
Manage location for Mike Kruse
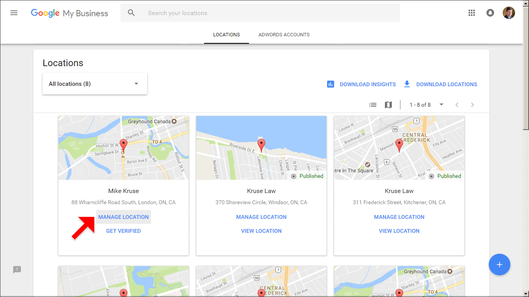coord(124,217)
